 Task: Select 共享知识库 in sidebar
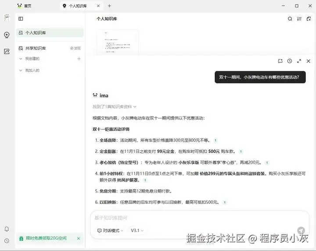[x=36, y=48]
